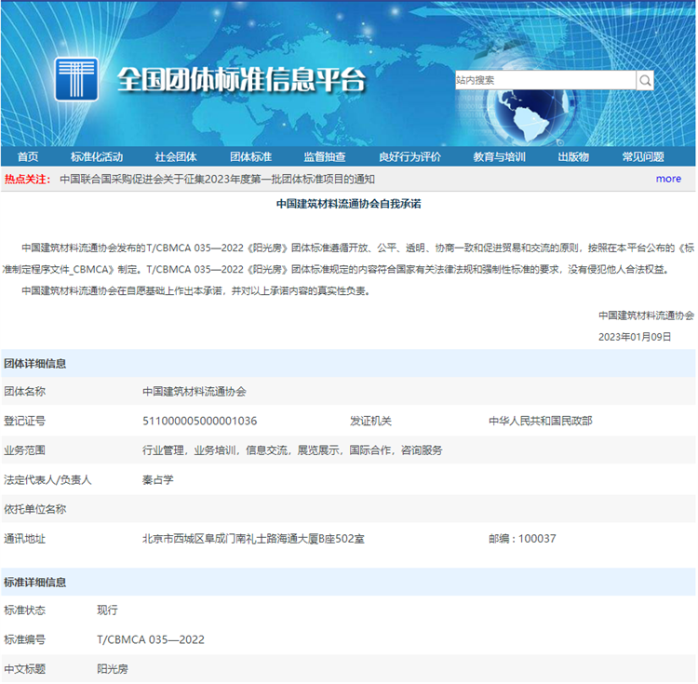Click the issuing authority 中华人民共和国民政部
698x684 pixels.
[541, 421]
